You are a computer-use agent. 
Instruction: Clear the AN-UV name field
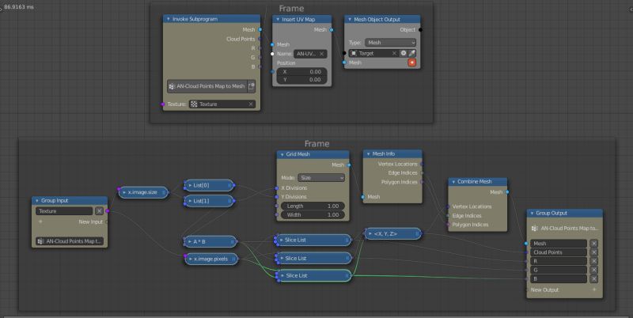(x=322, y=54)
